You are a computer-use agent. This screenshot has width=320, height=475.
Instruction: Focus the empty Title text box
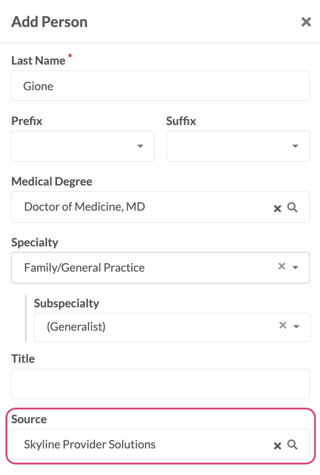(160, 384)
